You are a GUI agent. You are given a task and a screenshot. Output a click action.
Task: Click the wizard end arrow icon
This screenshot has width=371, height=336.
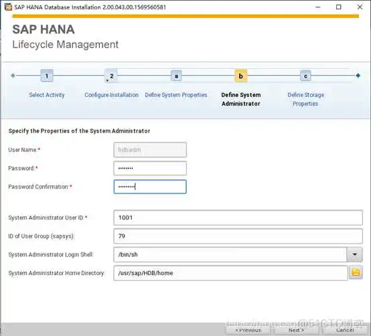click(x=358, y=76)
